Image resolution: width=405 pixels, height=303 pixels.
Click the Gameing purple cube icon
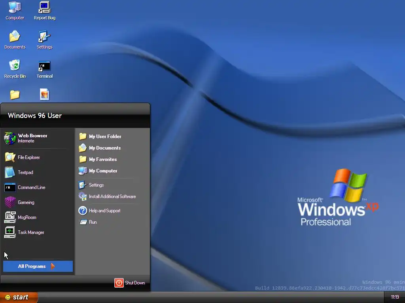coord(10,202)
